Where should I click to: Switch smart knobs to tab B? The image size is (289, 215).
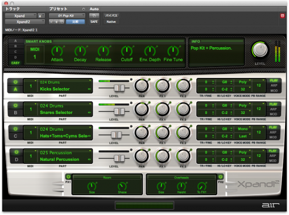click(x=15, y=46)
